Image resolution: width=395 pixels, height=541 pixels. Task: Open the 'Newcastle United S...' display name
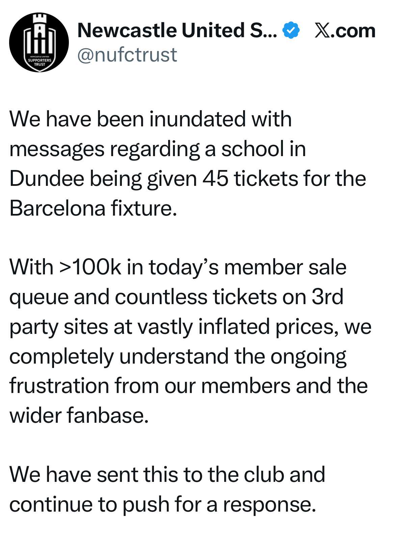click(x=177, y=30)
